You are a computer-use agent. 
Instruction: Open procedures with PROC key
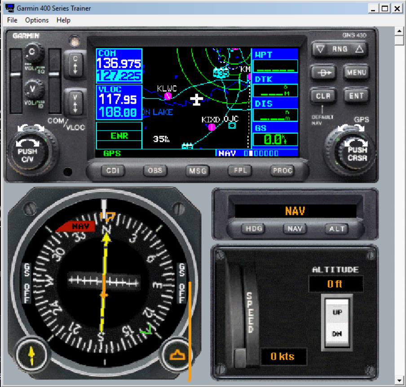point(282,170)
